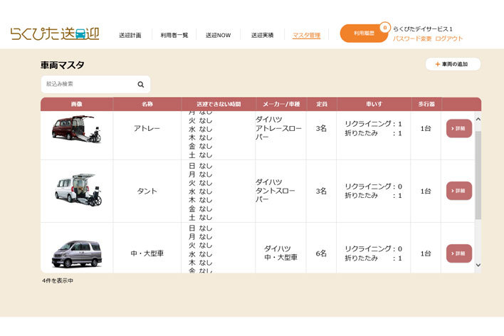Click the アトレー vehicle thumbnail
Viewport: 504px width, 336px height.
coord(76,129)
